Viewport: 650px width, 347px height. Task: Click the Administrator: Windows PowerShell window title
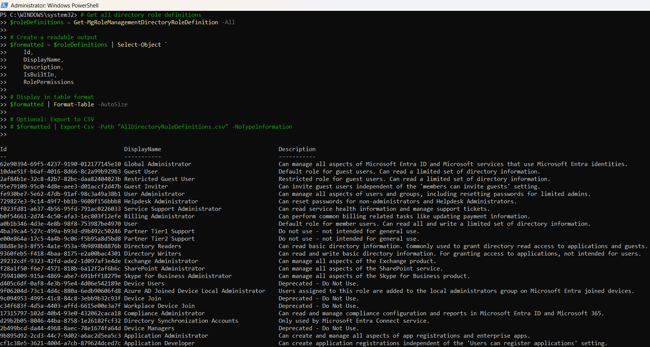[54, 5]
